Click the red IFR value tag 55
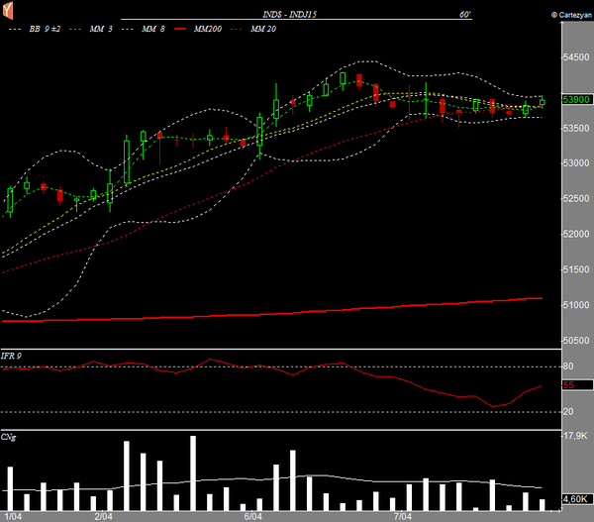Screen dimensions: 594x522 [568, 384]
